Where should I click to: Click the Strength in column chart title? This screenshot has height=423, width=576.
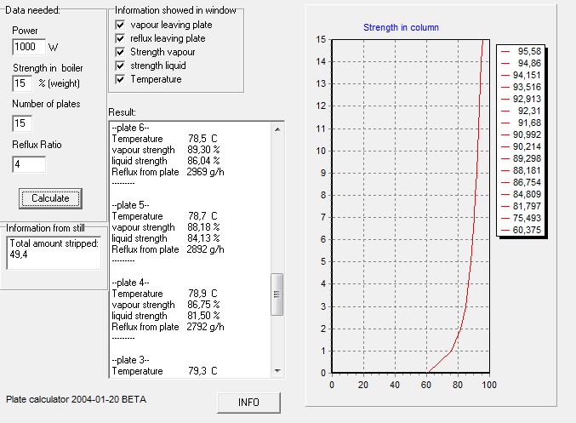(401, 27)
